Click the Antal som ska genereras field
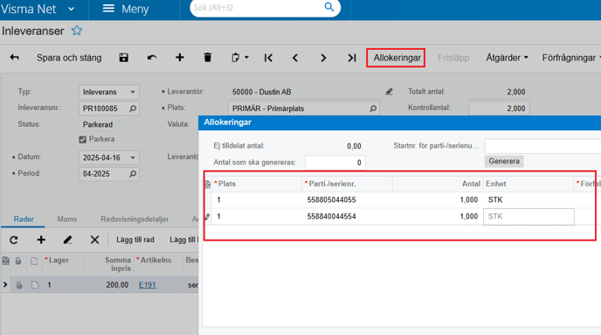Viewport: 601px width, 335px height. 335,163
